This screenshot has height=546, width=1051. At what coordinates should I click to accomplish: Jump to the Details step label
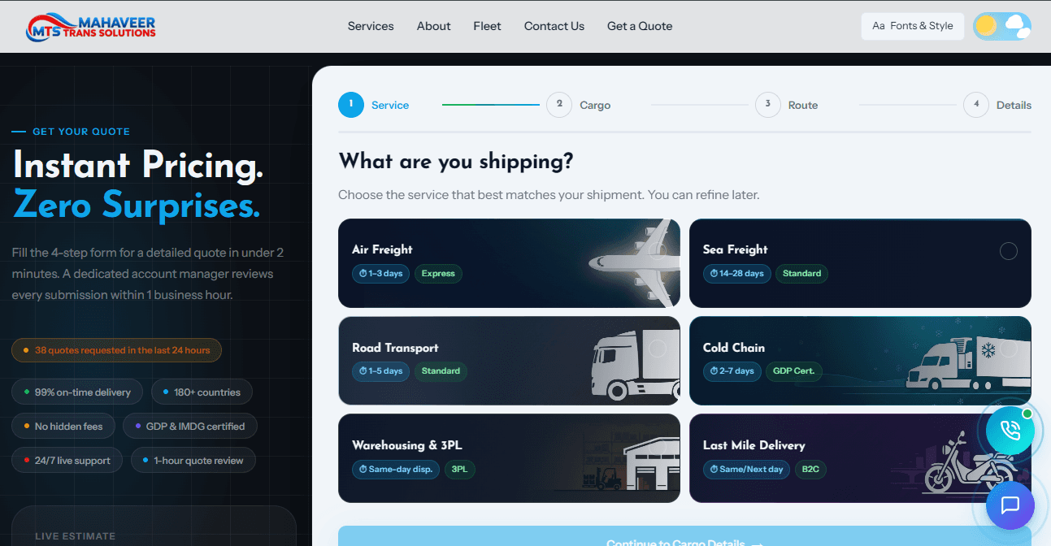click(1014, 106)
